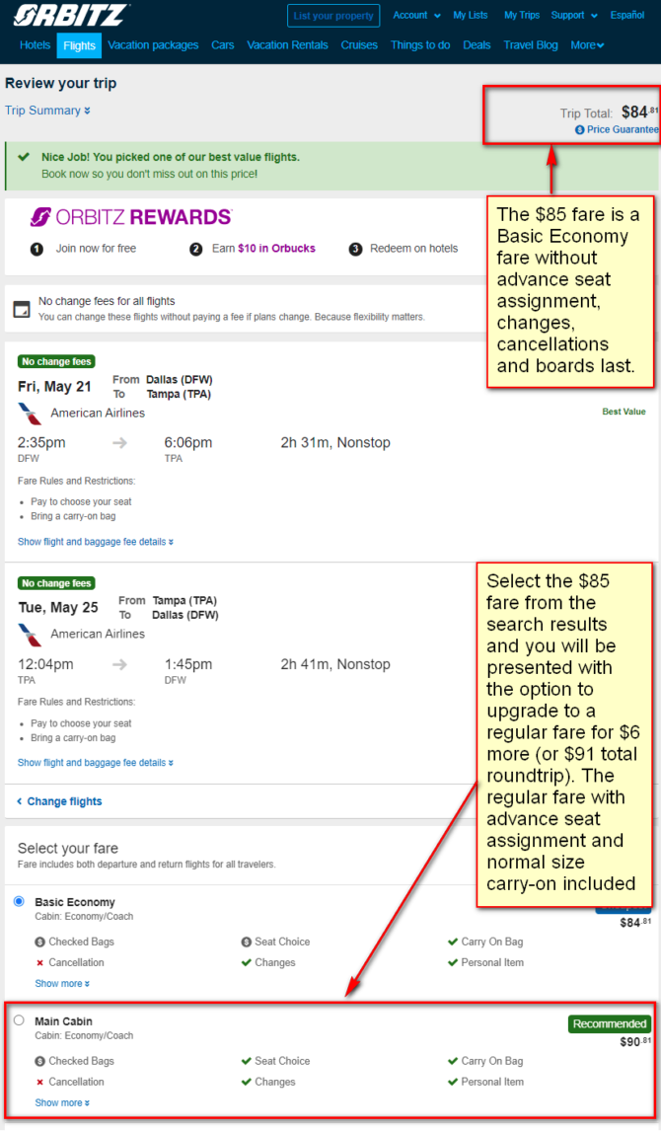Show flight and baggage fee details for Dallas departure
Screen dimensions: 661x1131
click(95, 542)
